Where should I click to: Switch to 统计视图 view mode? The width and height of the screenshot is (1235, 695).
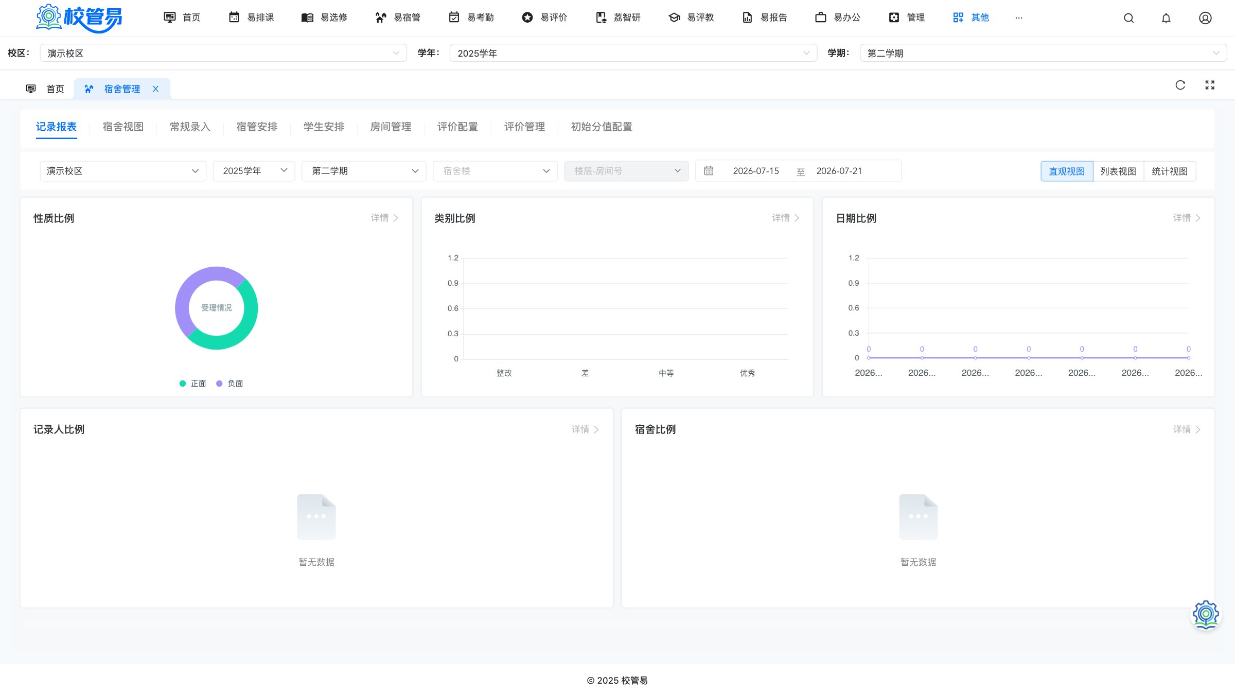point(1170,171)
